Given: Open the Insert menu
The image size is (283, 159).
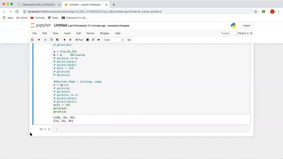Looking at the screenshot, I should (67, 34).
